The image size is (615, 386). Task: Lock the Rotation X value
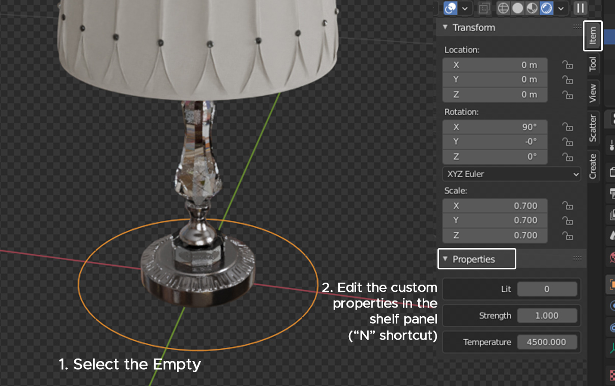coord(567,127)
